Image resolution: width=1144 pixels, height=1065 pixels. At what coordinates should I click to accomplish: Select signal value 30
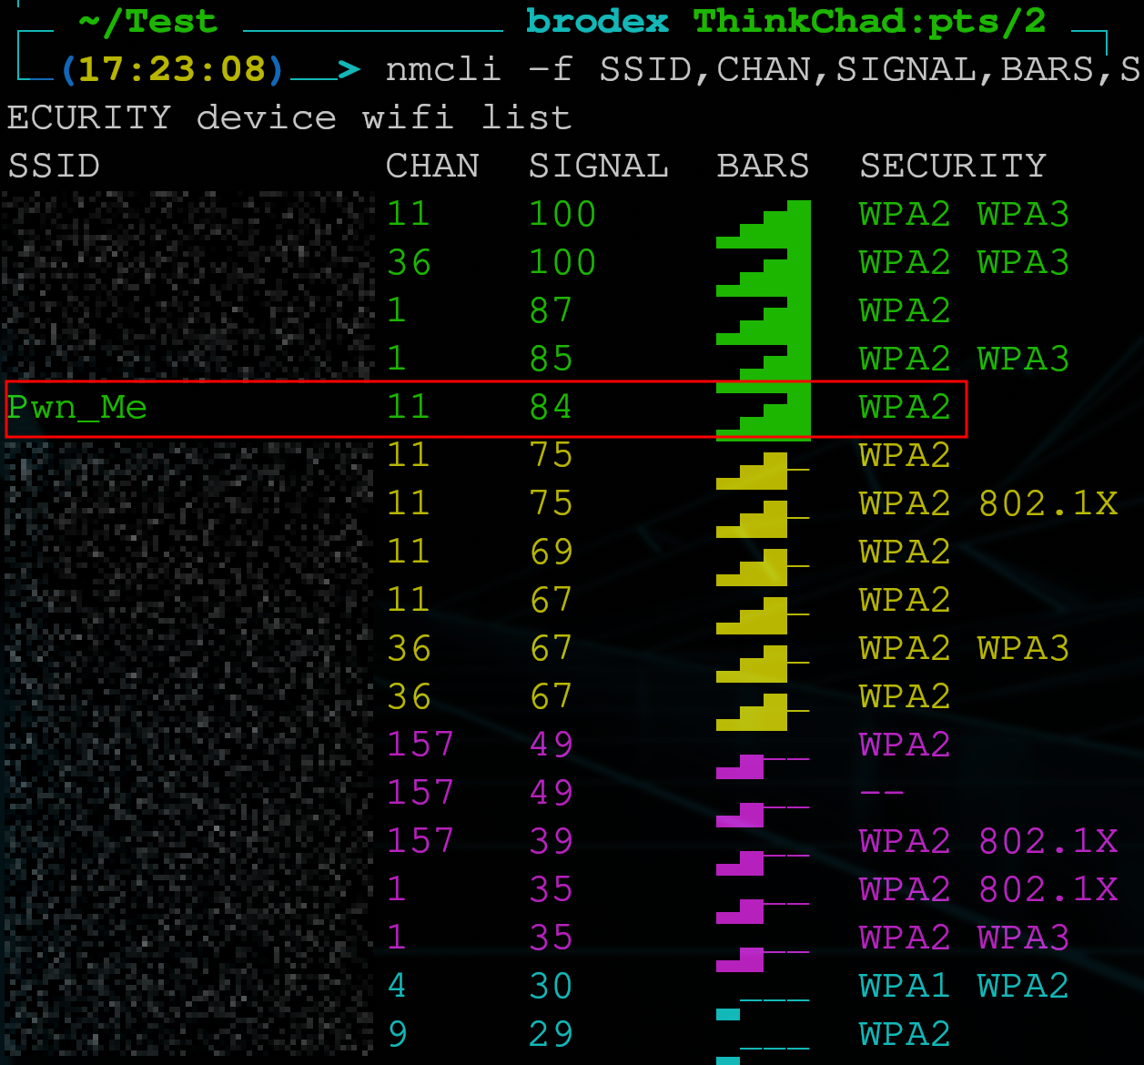point(552,986)
